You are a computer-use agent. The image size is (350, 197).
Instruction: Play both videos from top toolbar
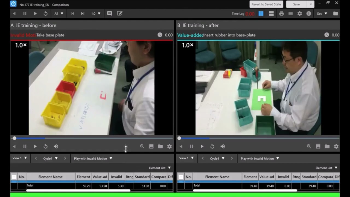tap(35, 13)
